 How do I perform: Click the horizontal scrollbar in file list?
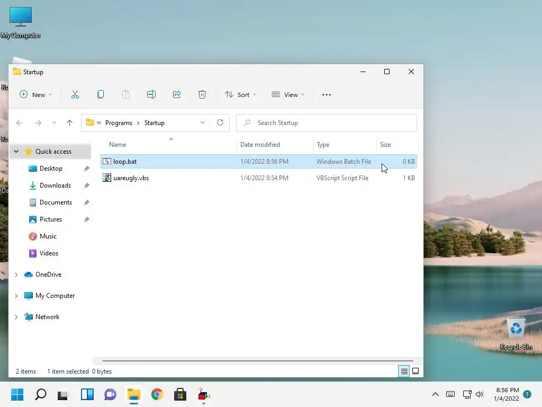pos(258,360)
